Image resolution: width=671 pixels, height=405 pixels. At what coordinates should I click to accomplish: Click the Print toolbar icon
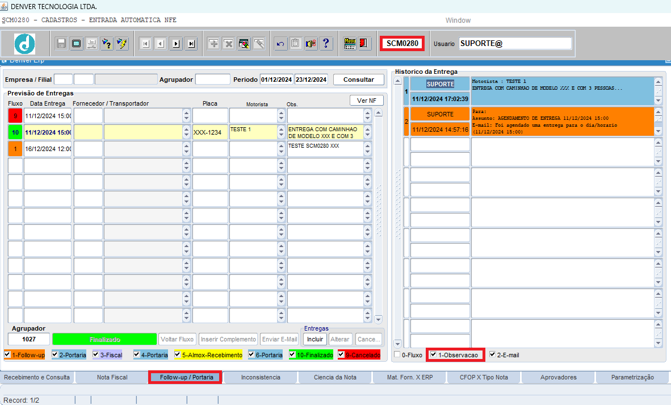pyautogui.click(x=91, y=43)
